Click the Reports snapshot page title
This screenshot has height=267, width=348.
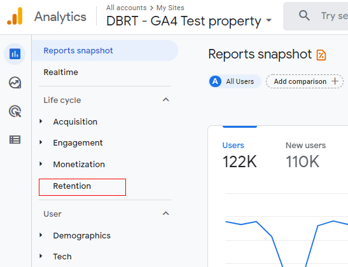260,54
